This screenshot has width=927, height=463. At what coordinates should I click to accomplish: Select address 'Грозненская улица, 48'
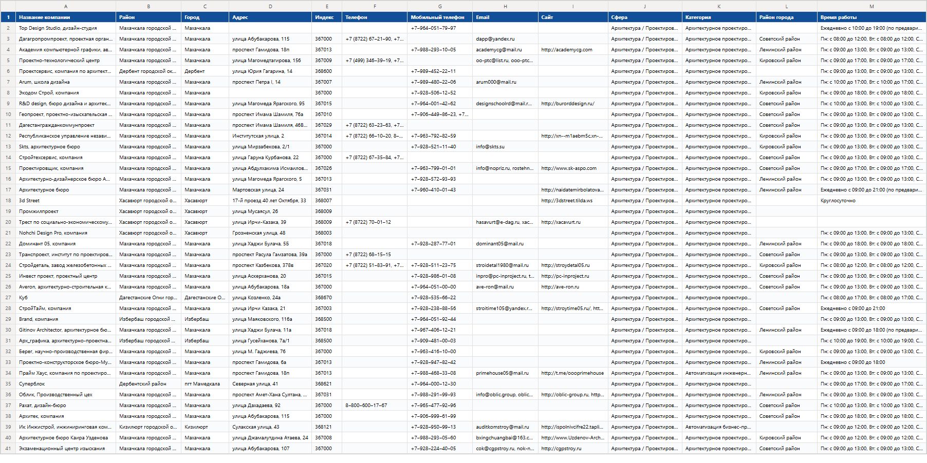(270, 233)
